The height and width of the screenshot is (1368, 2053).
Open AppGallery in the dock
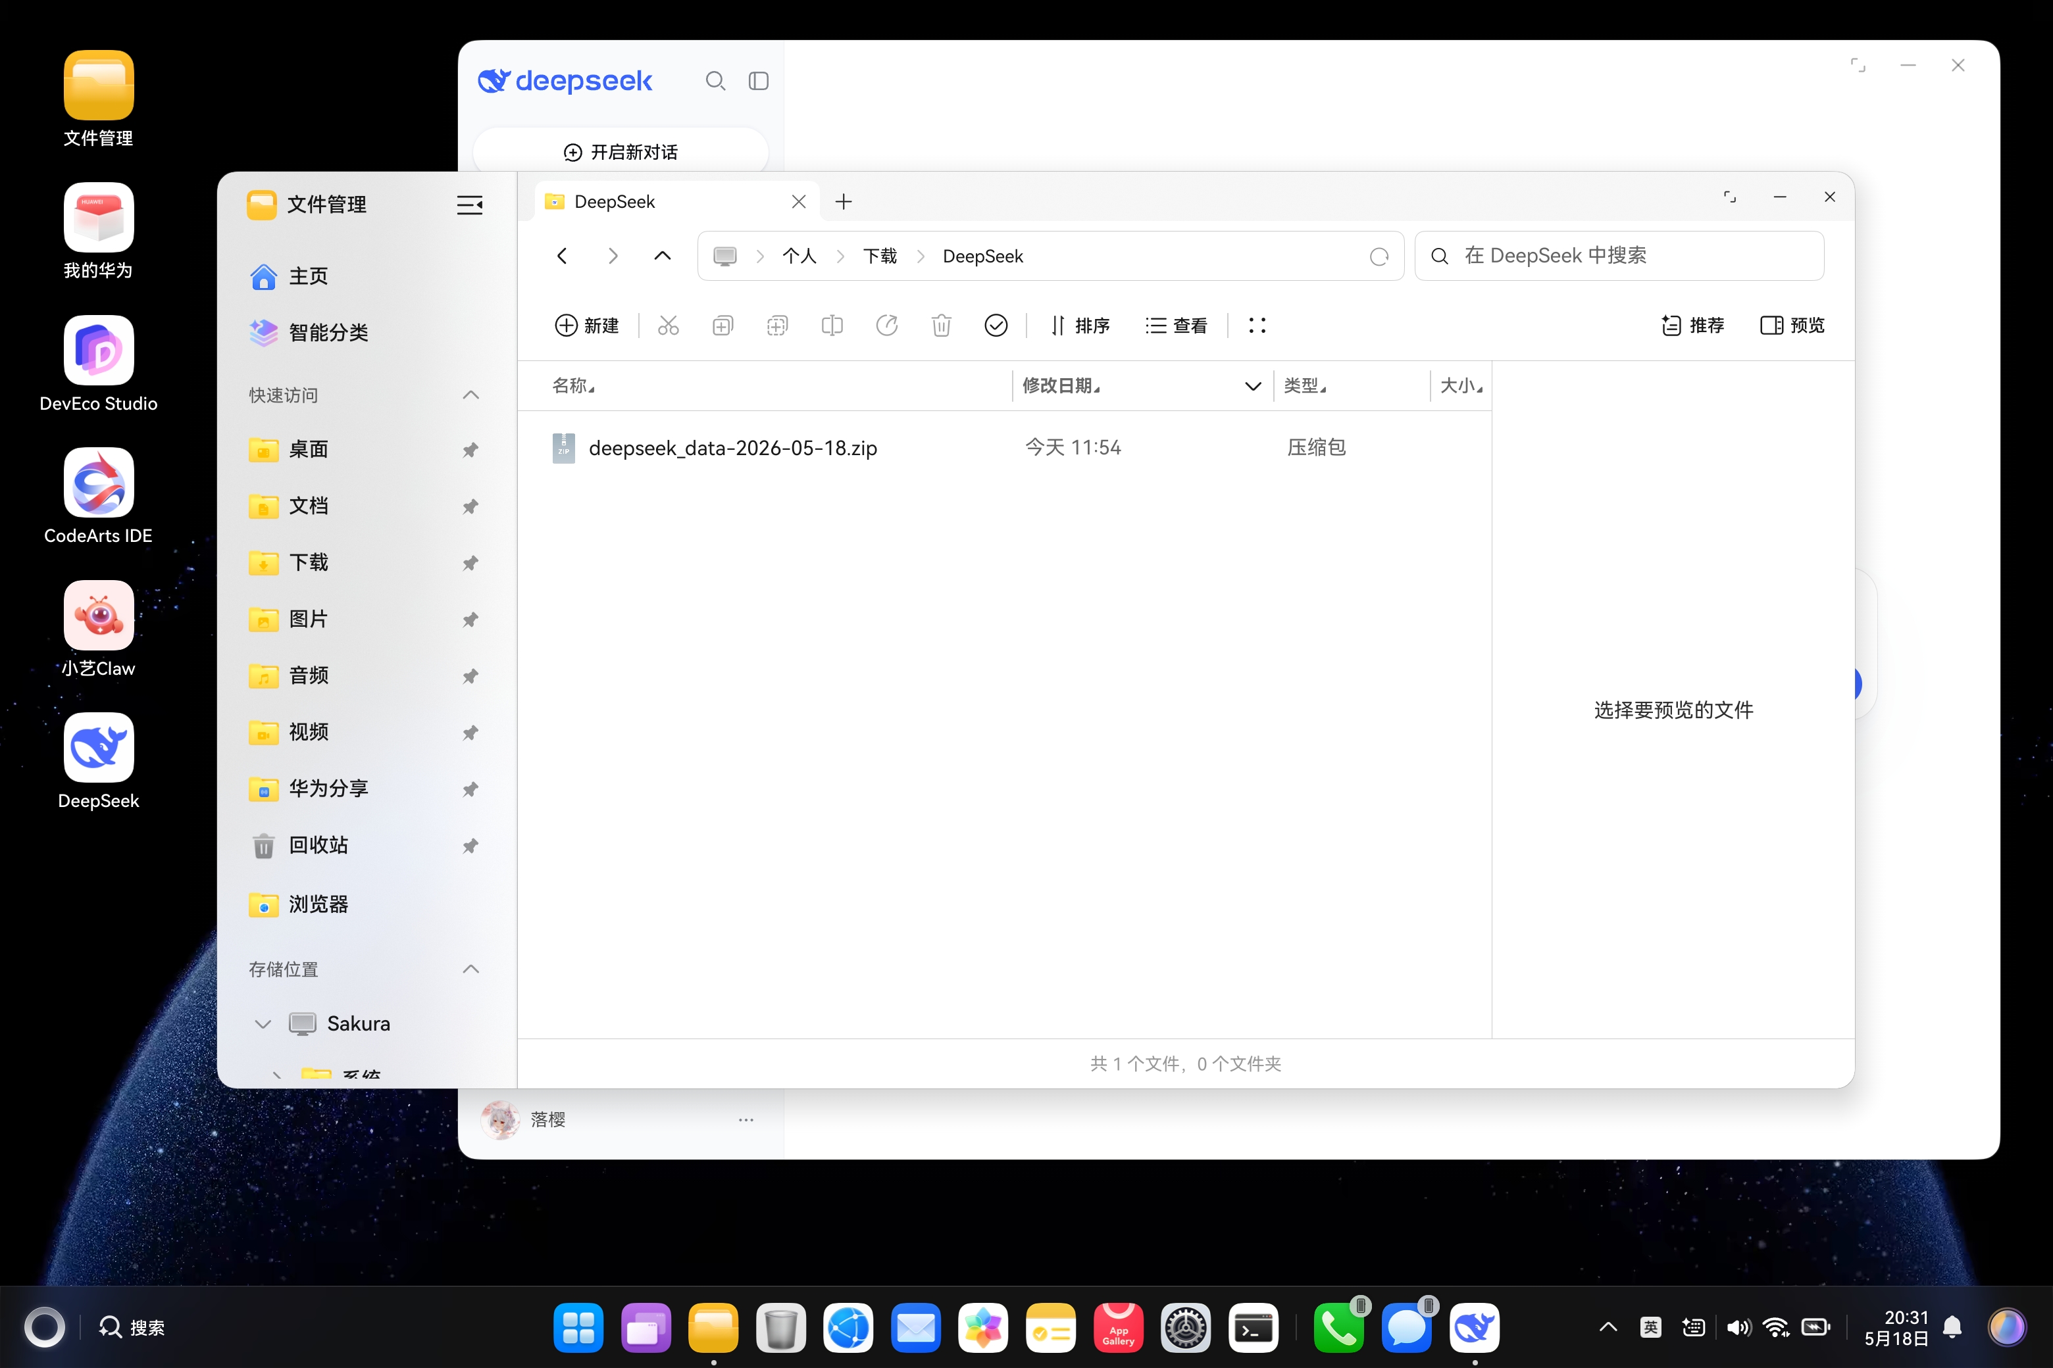click(1118, 1327)
